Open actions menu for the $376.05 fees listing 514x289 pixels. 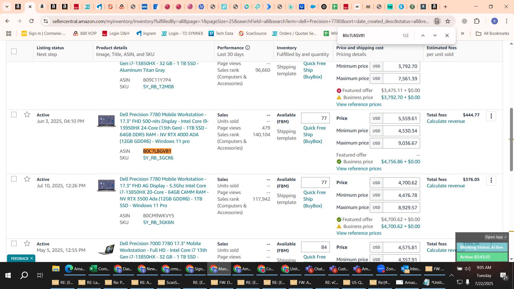coord(491,181)
